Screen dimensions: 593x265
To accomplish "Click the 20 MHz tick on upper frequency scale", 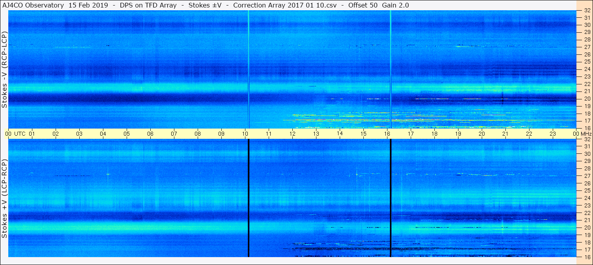I will [587, 99].
